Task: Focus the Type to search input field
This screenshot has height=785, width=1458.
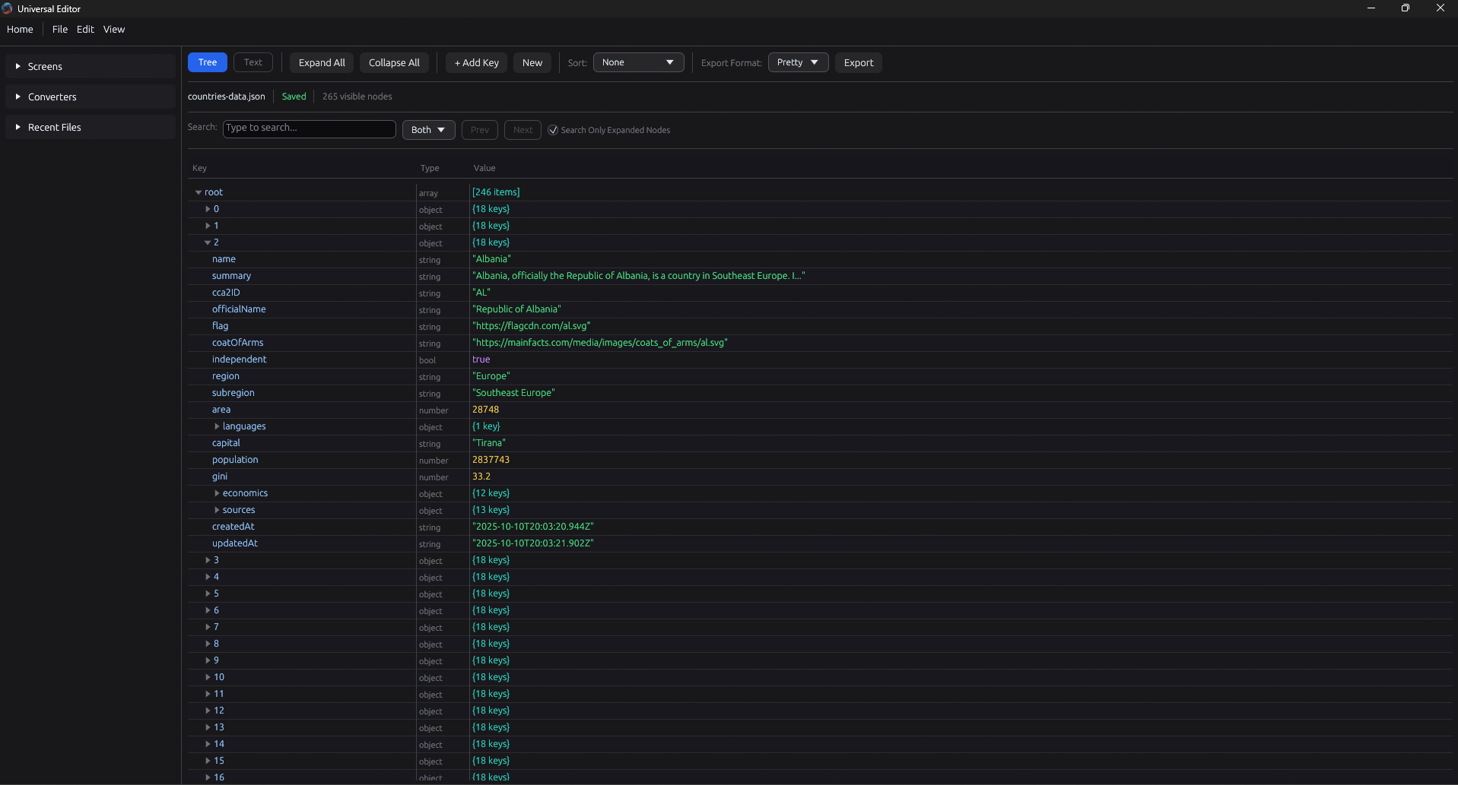Action: pyautogui.click(x=309, y=128)
